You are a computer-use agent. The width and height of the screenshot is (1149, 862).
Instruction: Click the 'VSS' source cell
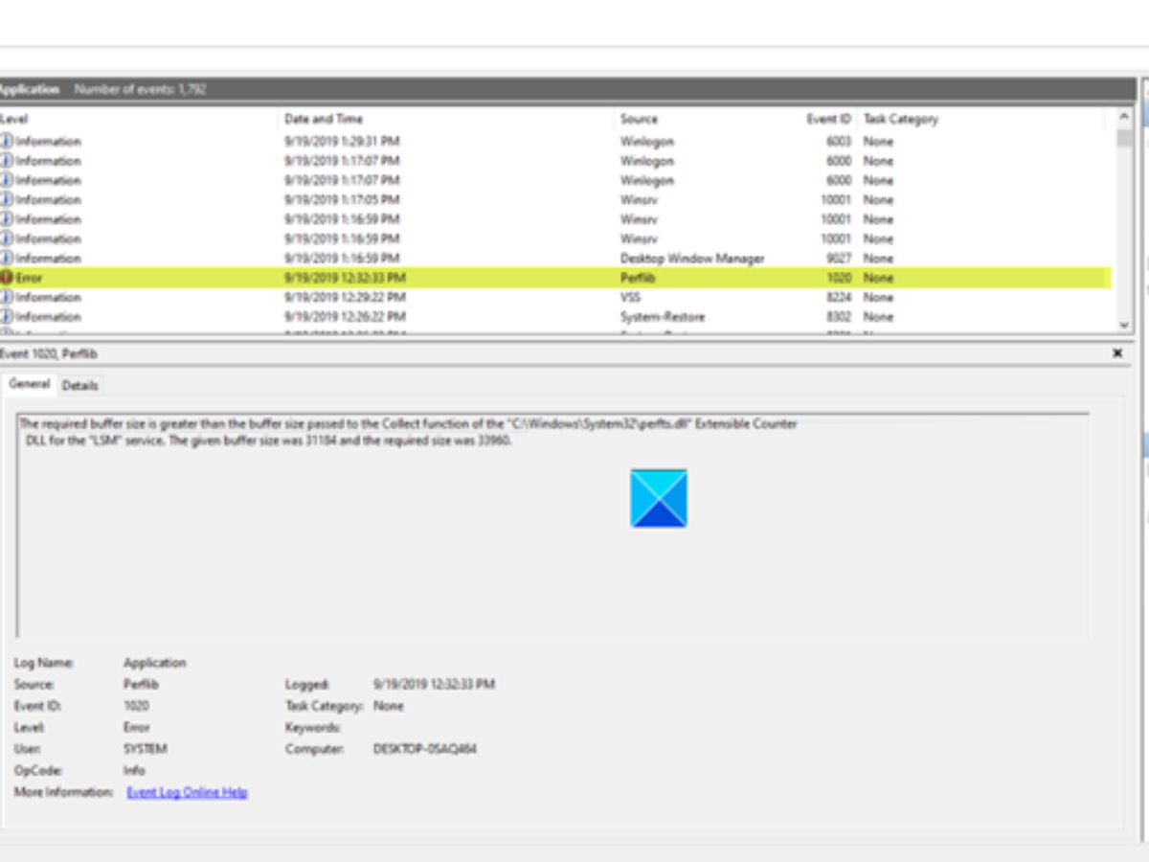click(x=630, y=297)
